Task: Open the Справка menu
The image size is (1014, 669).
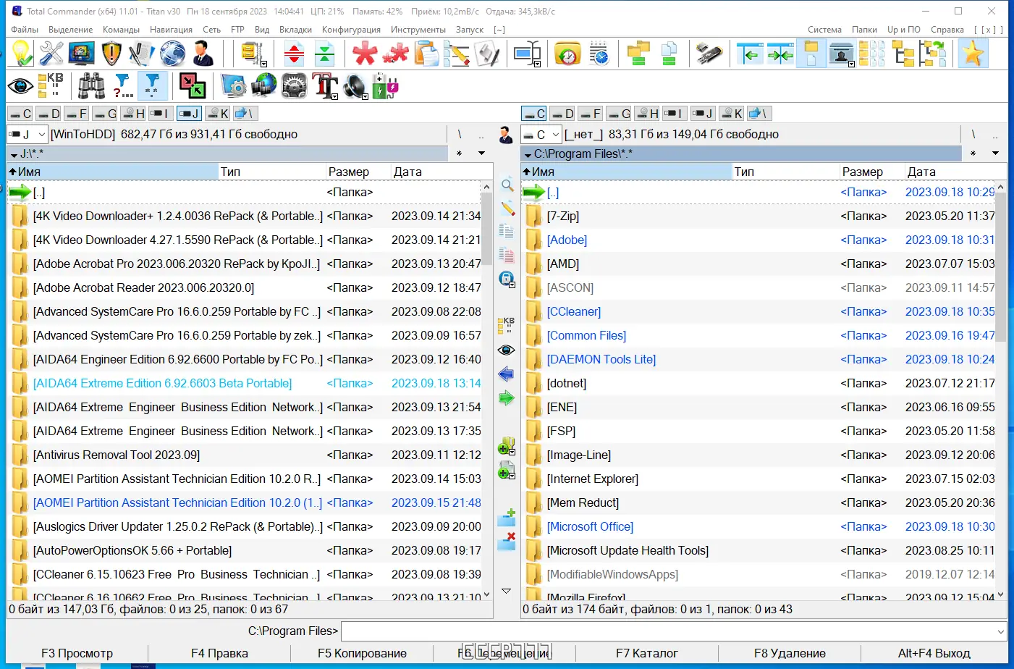Action: click(947, 30)
